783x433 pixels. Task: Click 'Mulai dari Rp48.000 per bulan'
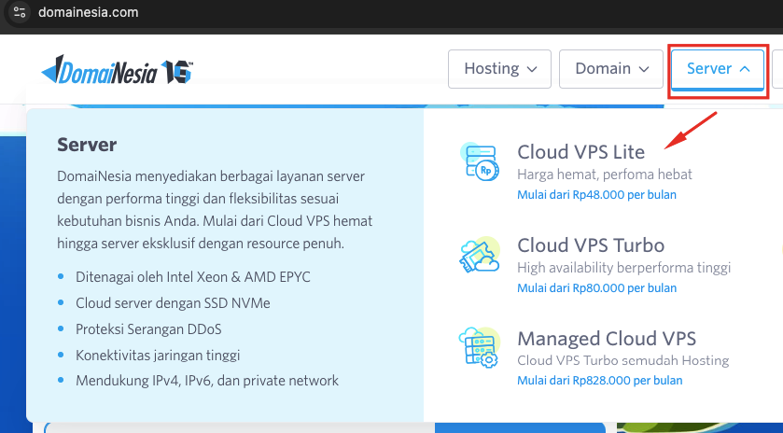pos(596,195)
